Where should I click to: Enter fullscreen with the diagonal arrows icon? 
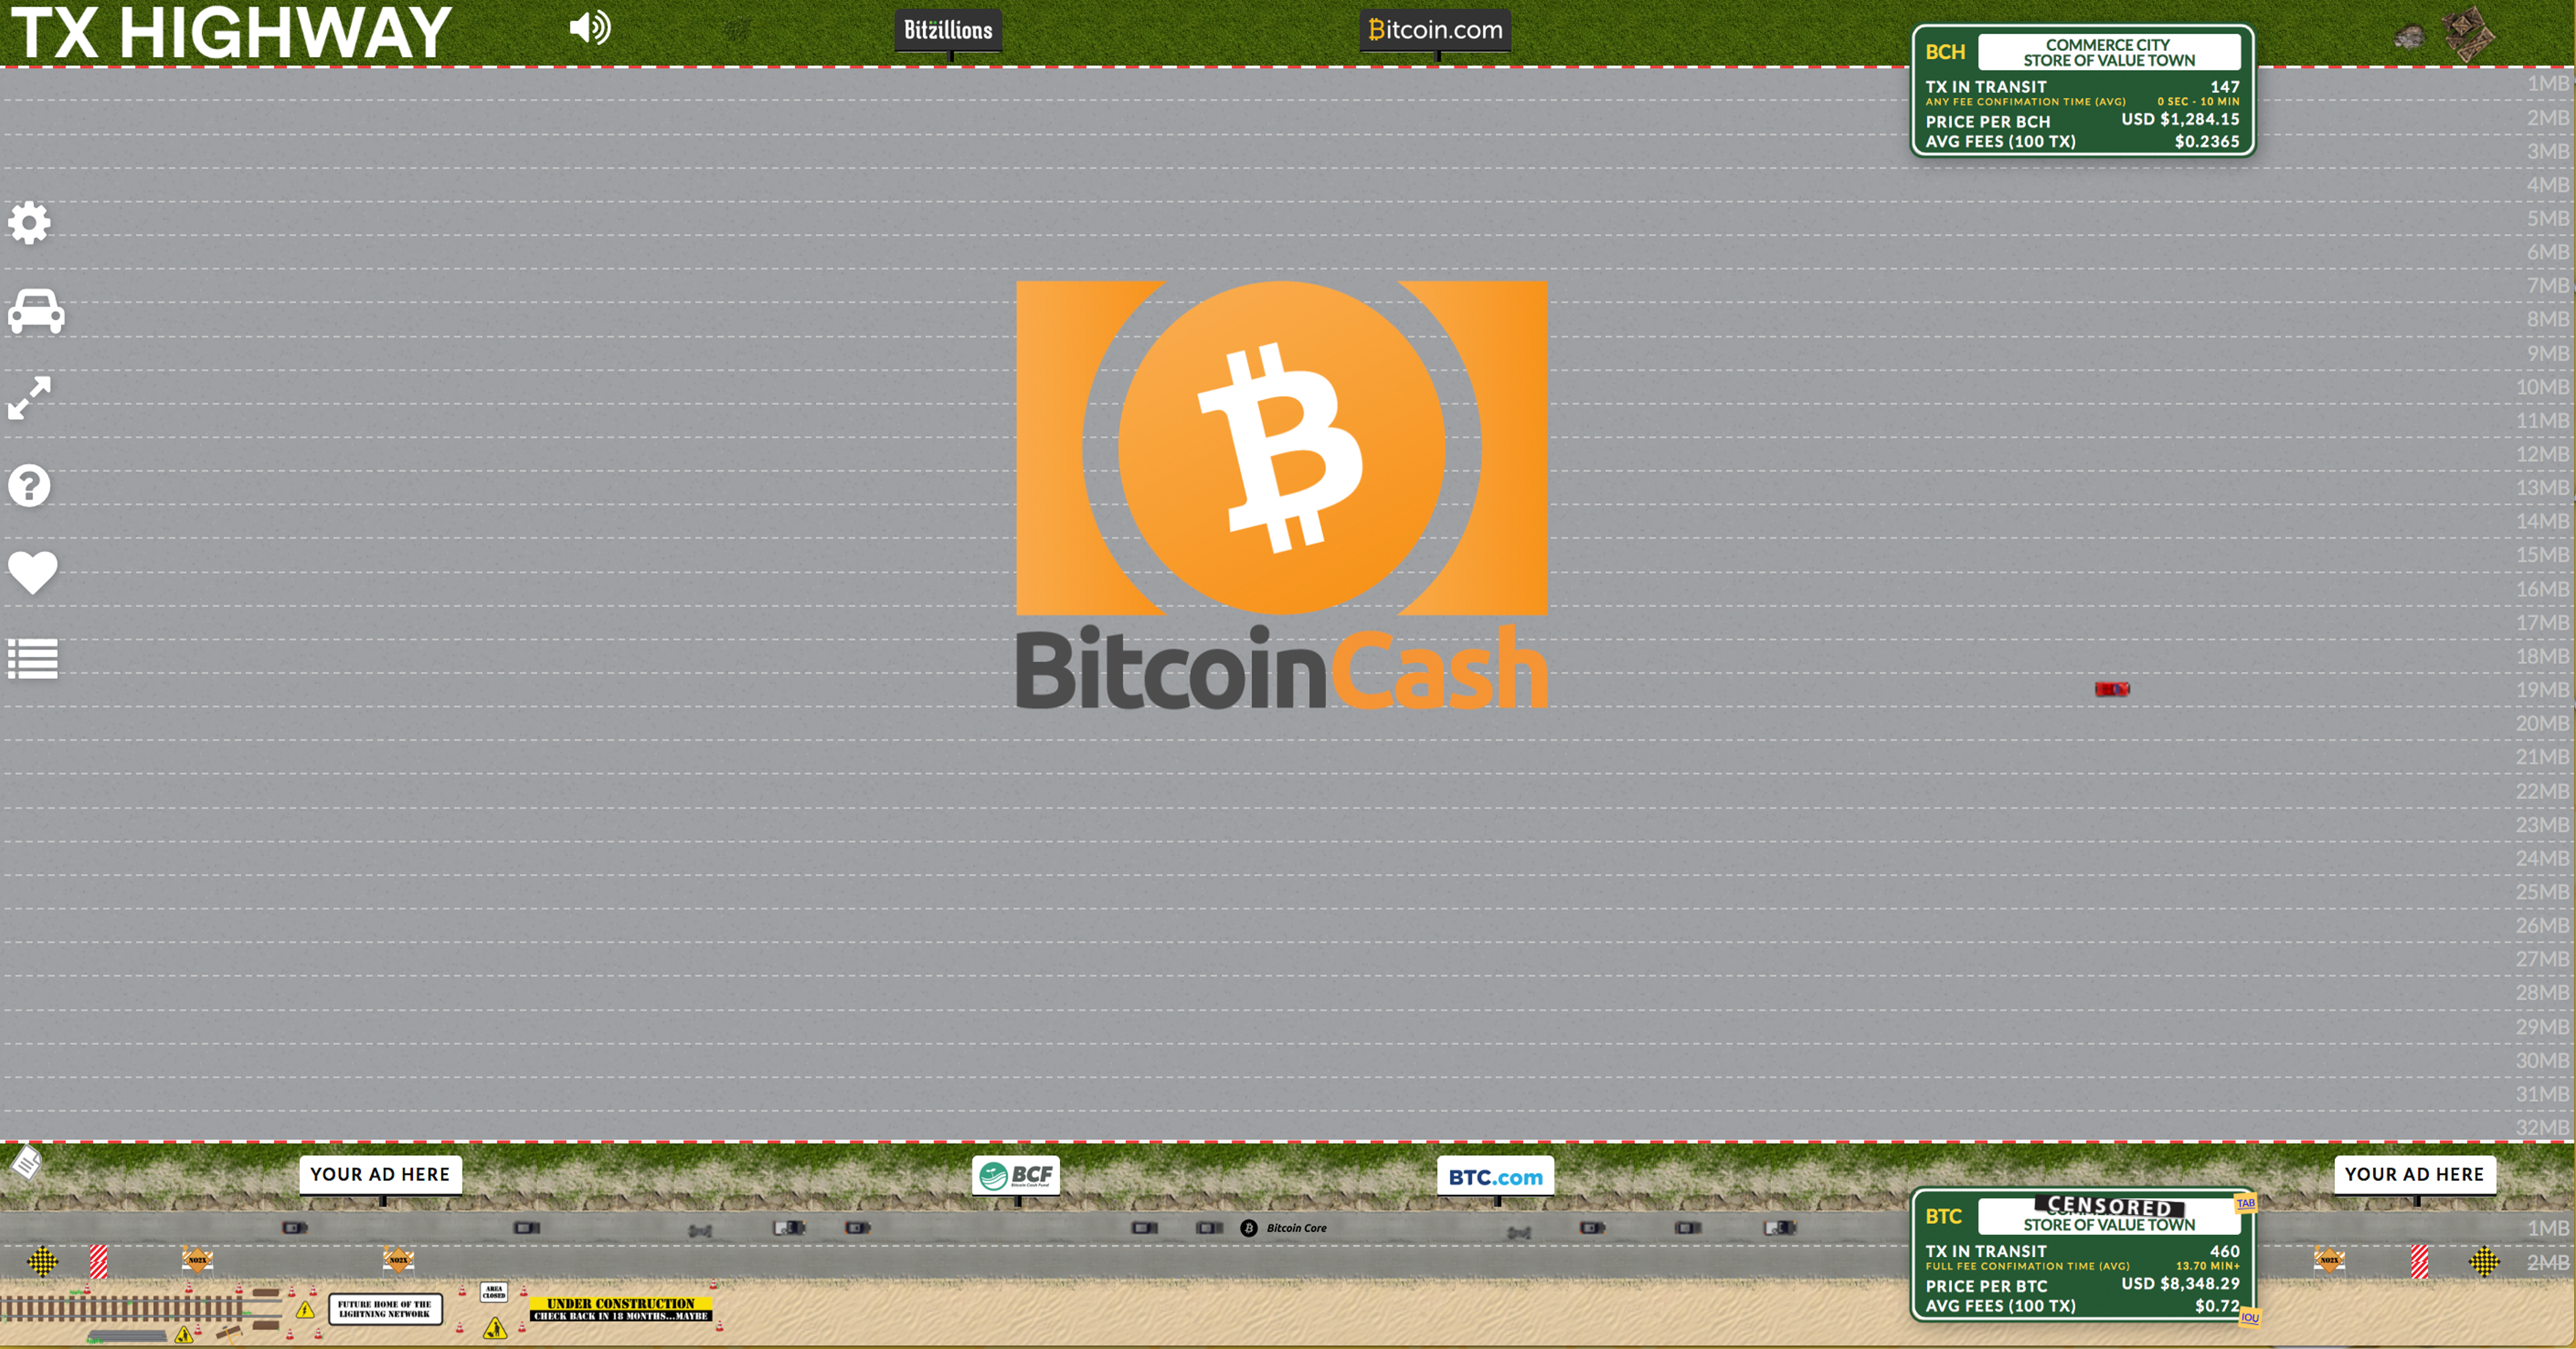(29, 398)
